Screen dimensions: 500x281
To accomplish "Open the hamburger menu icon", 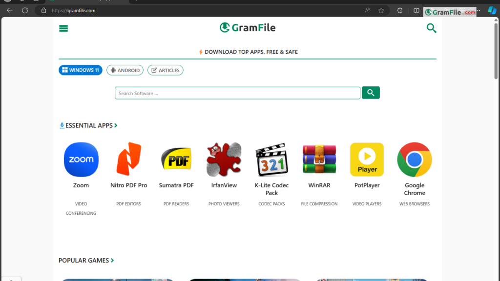I will point(63,28).
